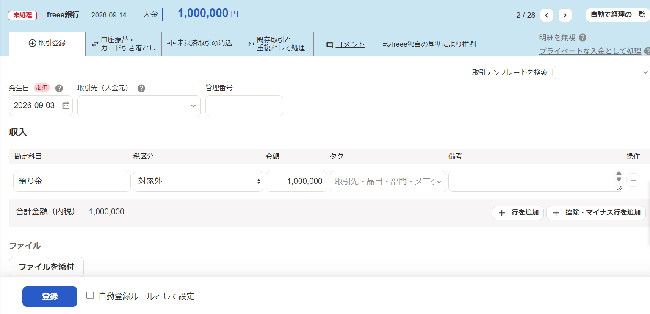Screen dimensions: 650x314
Task: Show help next to プライベートな入金として処理
Action: tap(647, 51)
